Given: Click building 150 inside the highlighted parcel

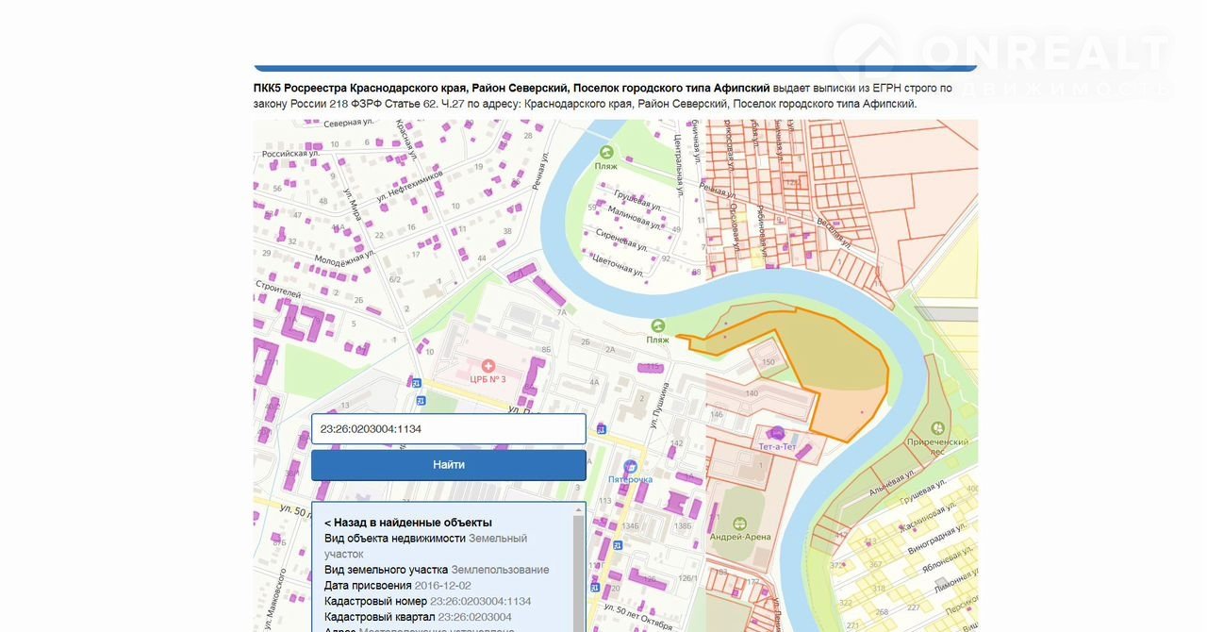Looking at the screenshot, I should point(768,362).
